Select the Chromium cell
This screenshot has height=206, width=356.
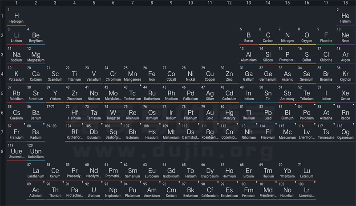click(x=113, y=74)
